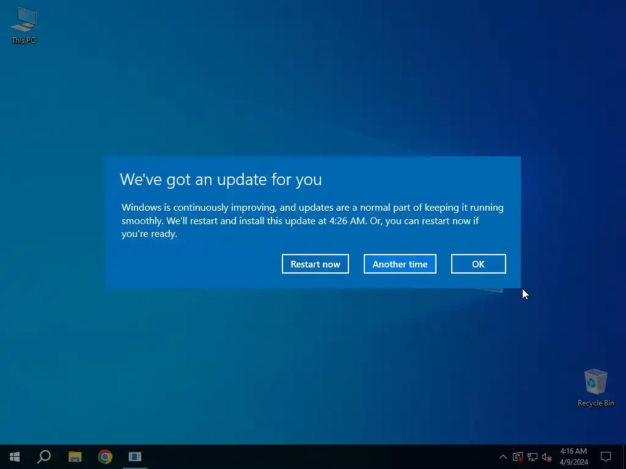The width and height of the screenshot is (626, 469).
Task: Launch Google Chrome from the taskbar
Action: 105,457
